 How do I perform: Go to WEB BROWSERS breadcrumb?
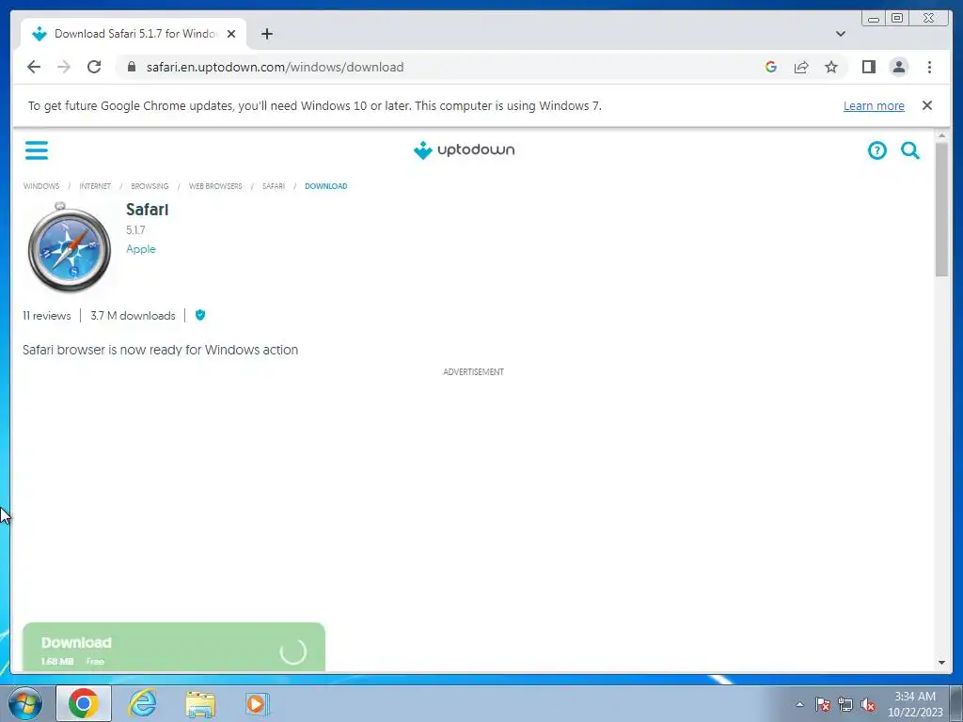pos(215,186)
